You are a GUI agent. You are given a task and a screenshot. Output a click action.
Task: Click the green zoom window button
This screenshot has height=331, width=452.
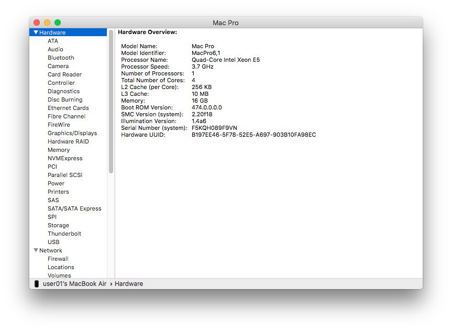(x=58, y=23)
